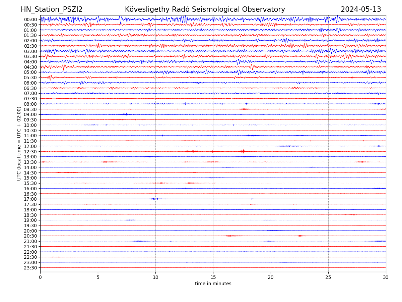Click the 15 tick on the minutes axis
The image size is (402, 302).
pyautogui.click(x=213, y=278)
